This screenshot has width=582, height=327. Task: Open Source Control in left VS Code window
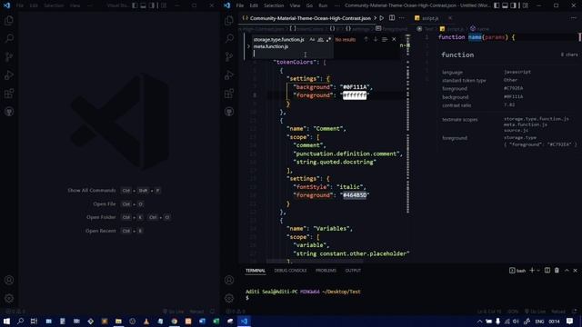(9, 56)
